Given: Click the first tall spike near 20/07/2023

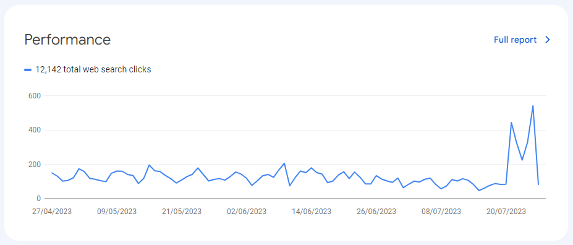Looking at the screenshot, I should click(511, 123).
